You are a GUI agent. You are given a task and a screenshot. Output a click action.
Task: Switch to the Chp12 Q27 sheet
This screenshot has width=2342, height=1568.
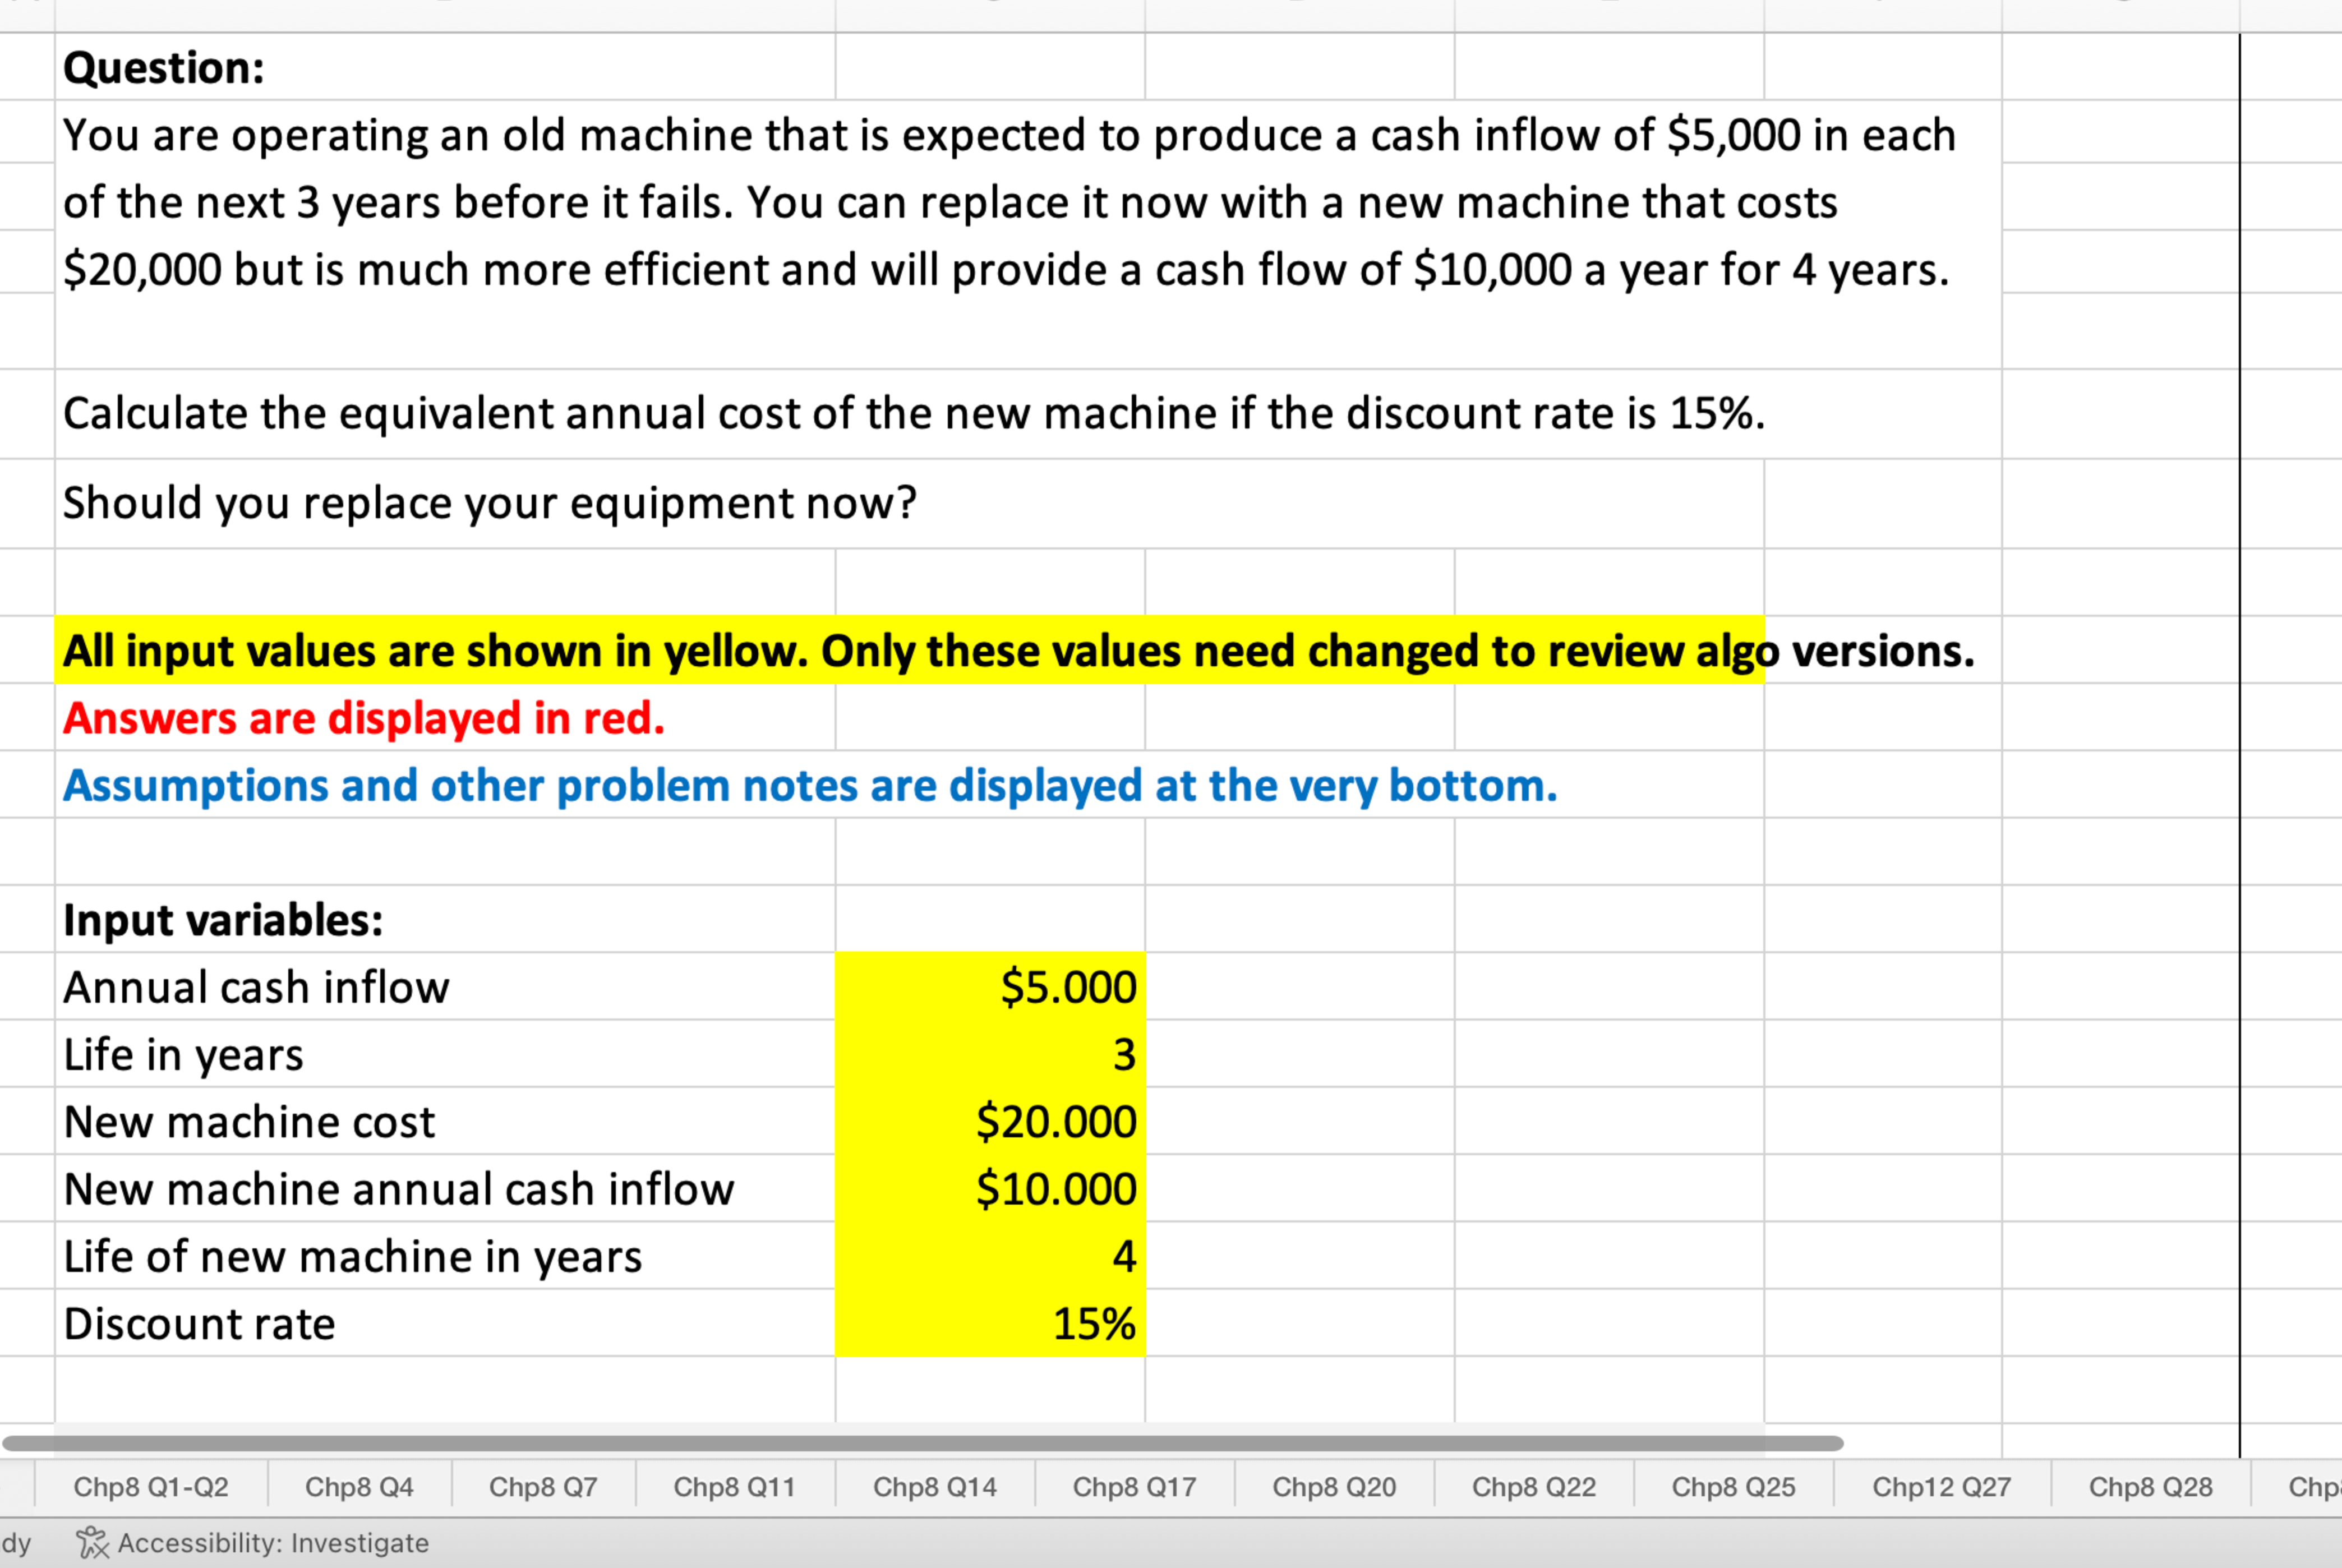[1940, 1487]
